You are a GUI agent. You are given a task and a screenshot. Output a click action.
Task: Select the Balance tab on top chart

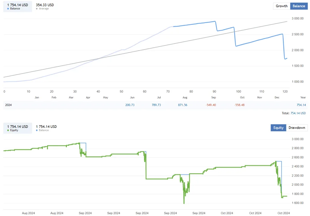coord(298,6)
